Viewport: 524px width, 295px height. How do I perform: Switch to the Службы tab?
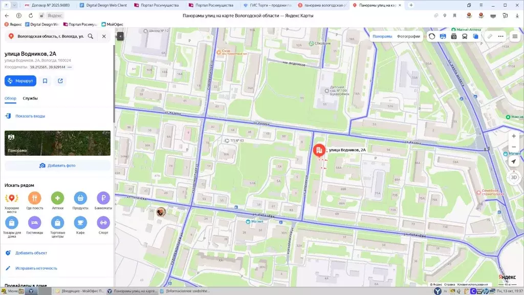(x=30, y=98)
